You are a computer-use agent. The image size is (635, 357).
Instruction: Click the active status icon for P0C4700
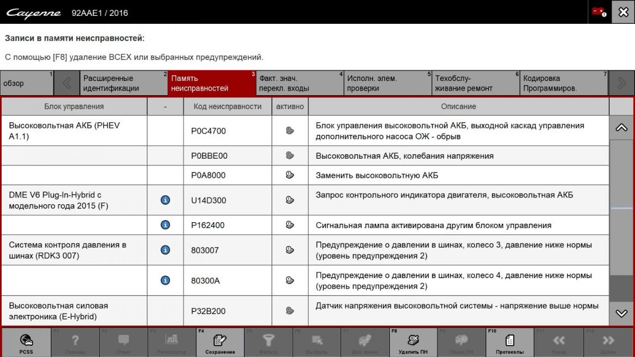click(289, 131)
